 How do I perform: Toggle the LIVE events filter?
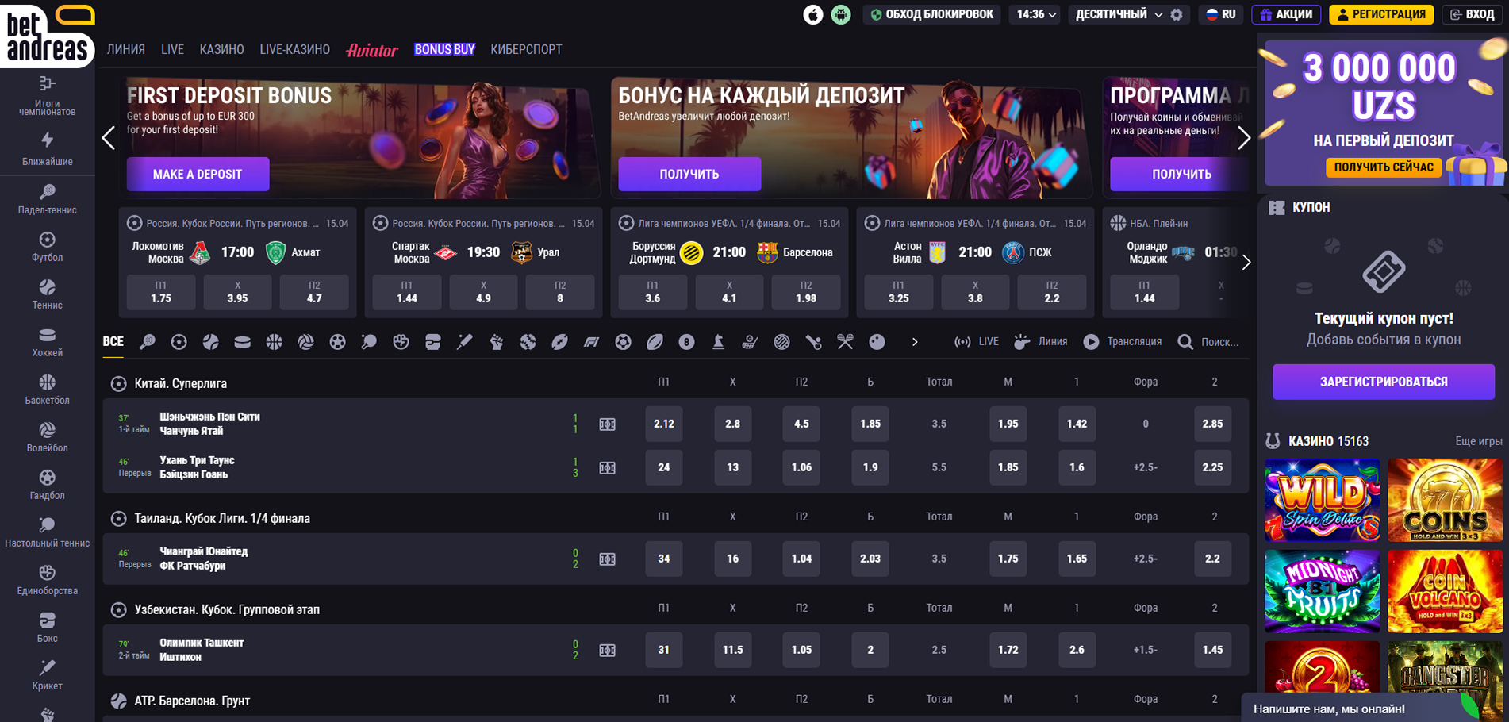pos(977,342)
